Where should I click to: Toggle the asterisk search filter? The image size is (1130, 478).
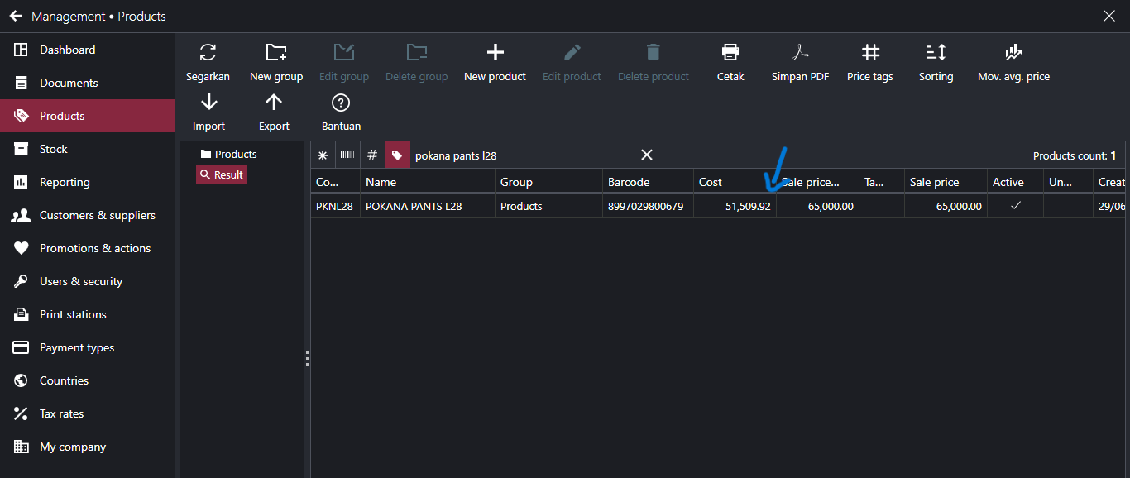[x=323, y=155]
